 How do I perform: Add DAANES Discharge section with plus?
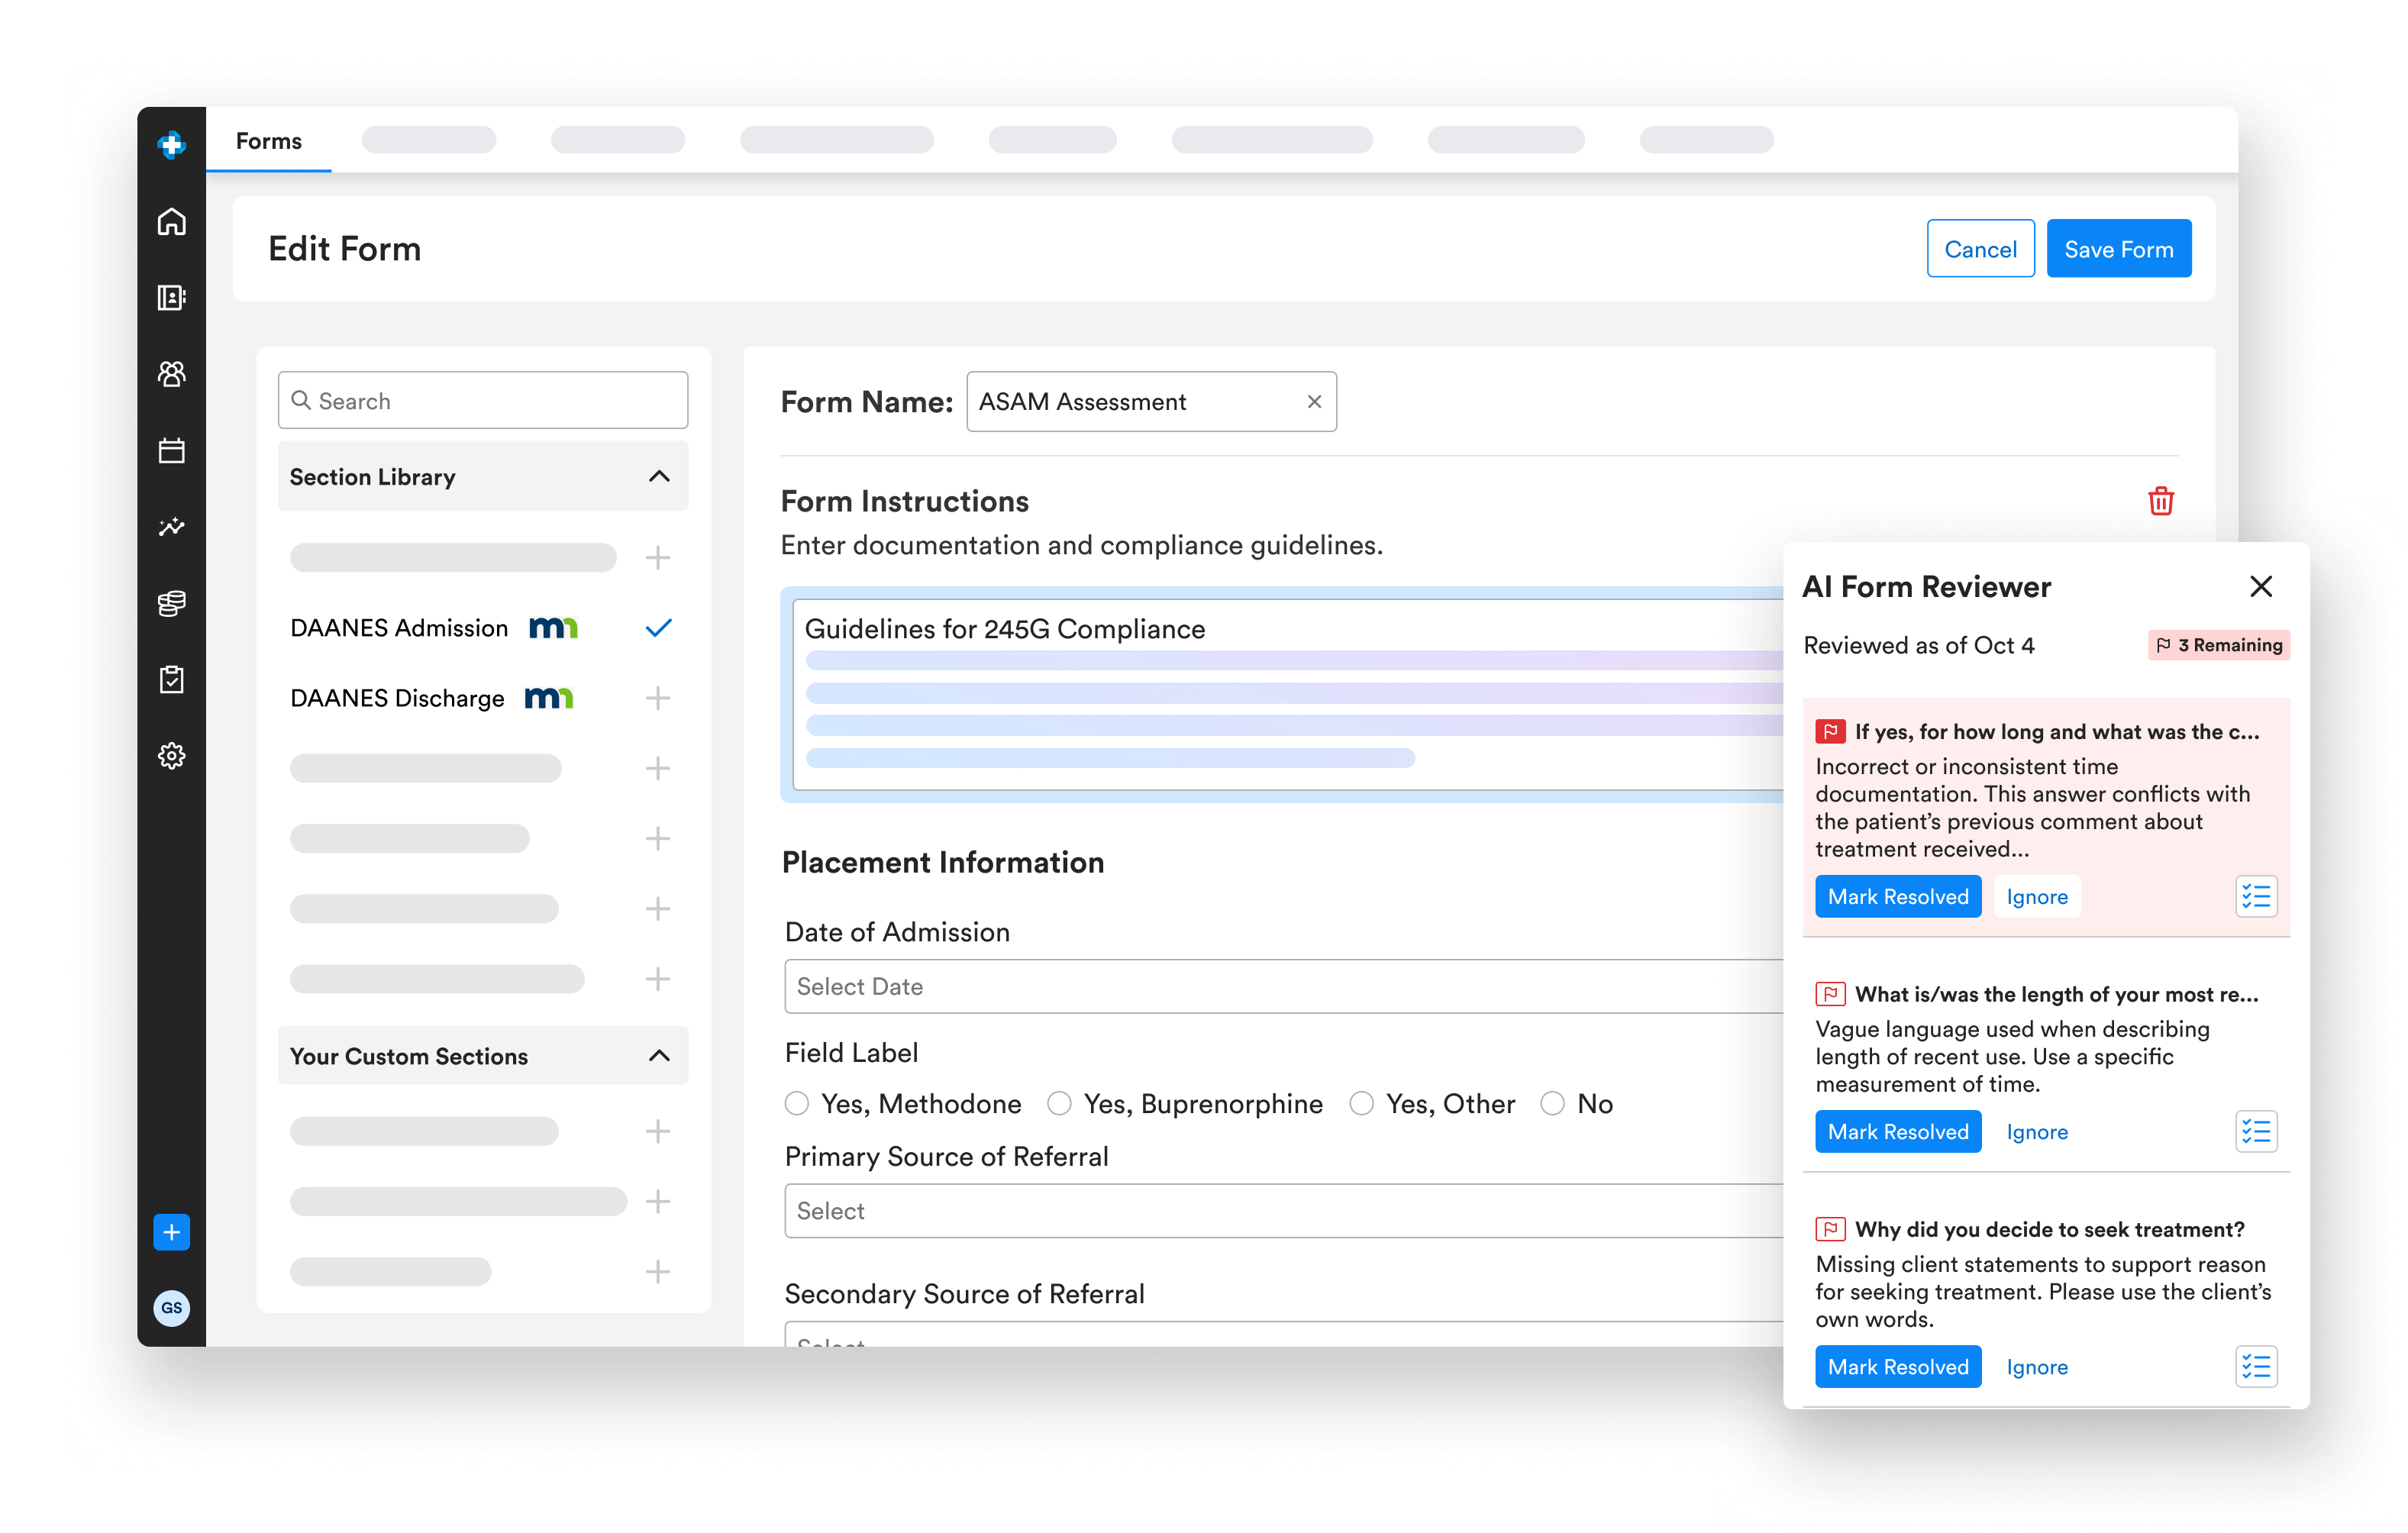[657, 698]
